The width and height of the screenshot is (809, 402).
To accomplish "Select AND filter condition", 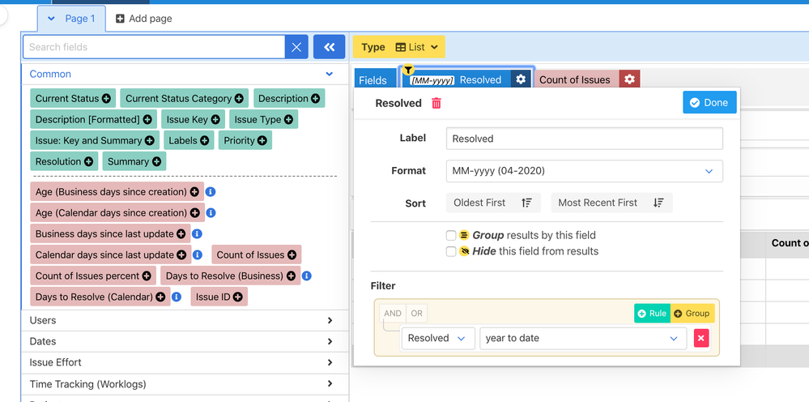I will [x=393, y=313].
